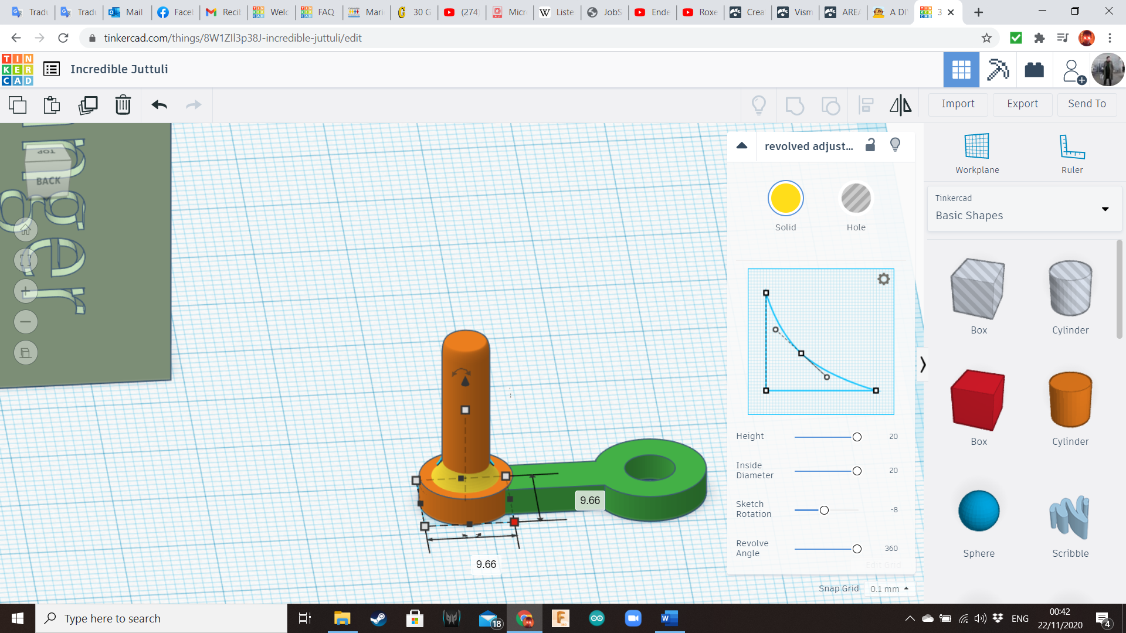Open the Ruler tool

point(1071,154)
